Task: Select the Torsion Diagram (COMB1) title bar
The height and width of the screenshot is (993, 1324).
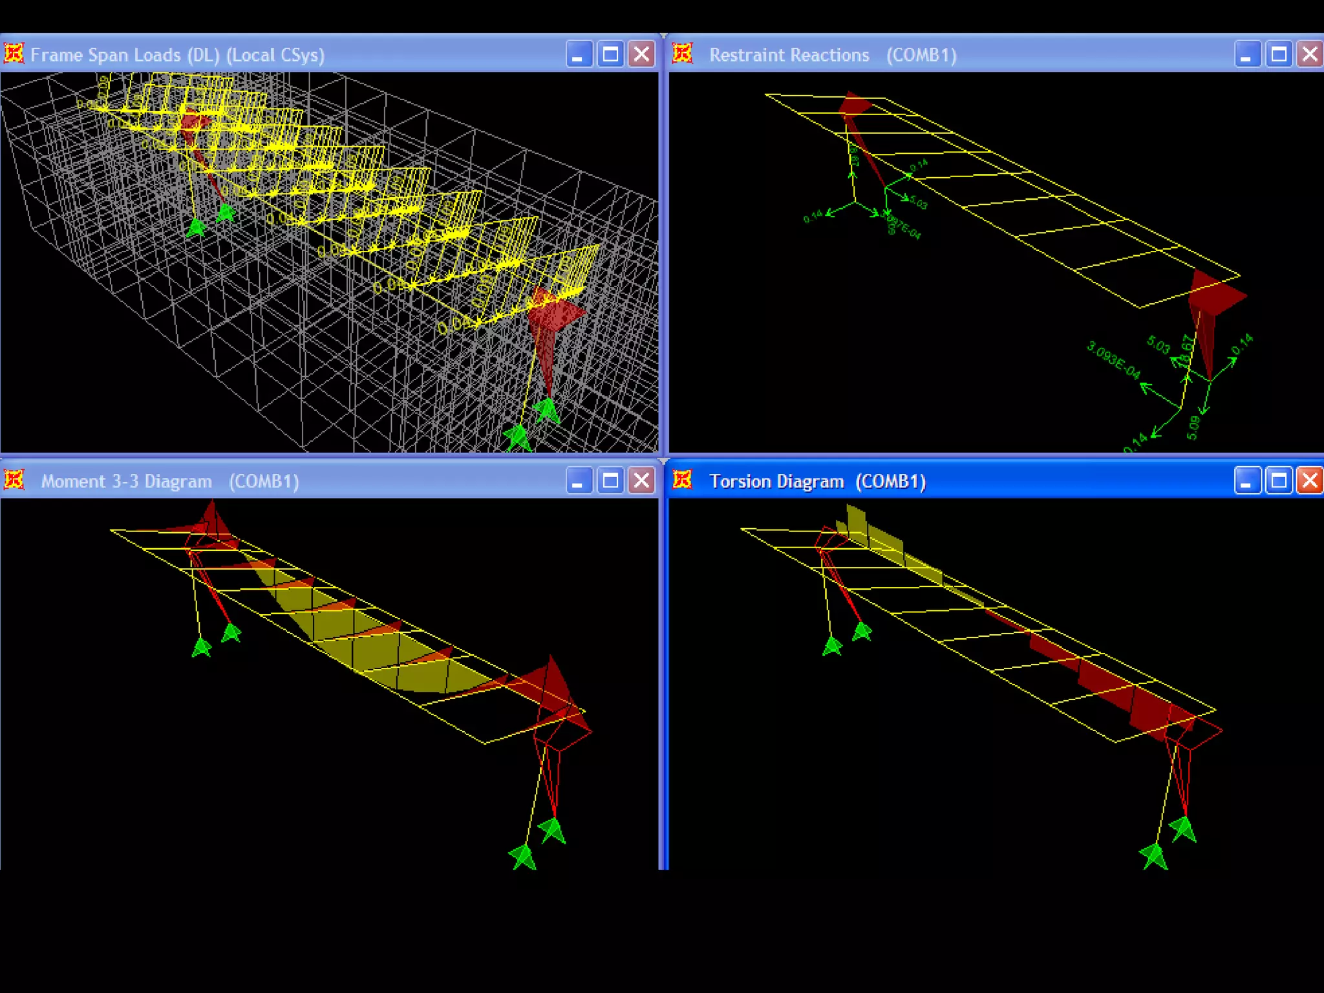Action: (x=1067, y=480)
